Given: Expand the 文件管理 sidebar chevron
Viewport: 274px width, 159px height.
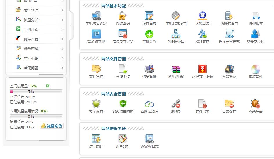Looking at the screenshot, I should point(62,10).
